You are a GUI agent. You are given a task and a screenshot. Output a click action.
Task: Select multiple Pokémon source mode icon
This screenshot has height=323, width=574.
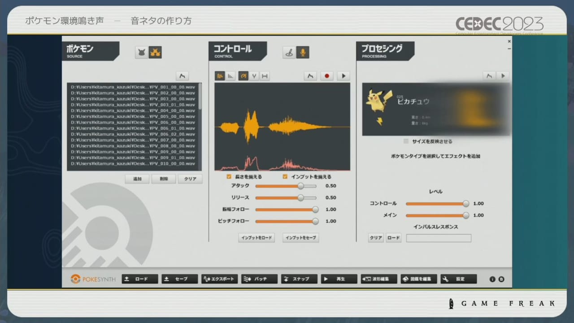click(x=155, y=52)
